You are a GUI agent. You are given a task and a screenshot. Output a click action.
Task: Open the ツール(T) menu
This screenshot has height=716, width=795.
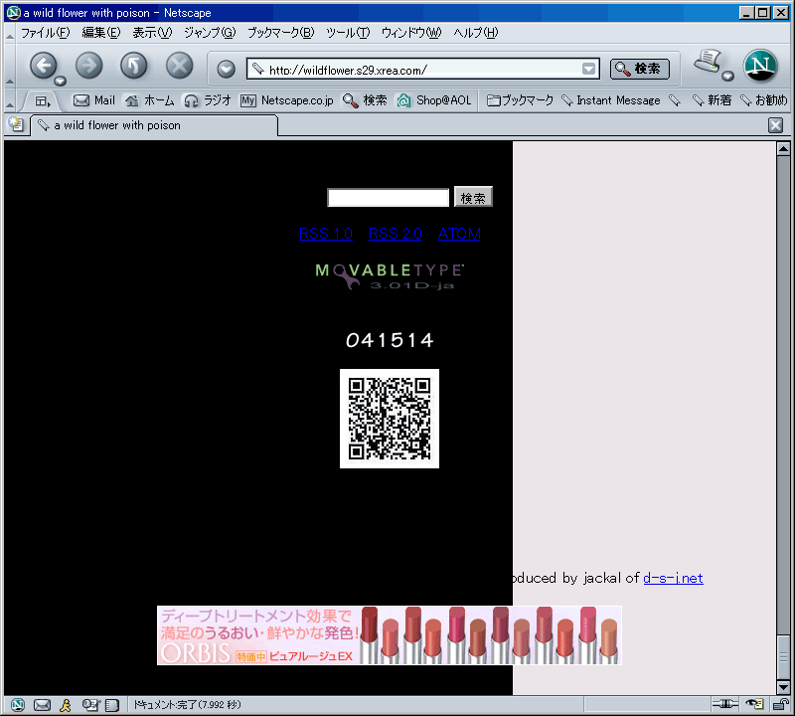click(348, 33)
